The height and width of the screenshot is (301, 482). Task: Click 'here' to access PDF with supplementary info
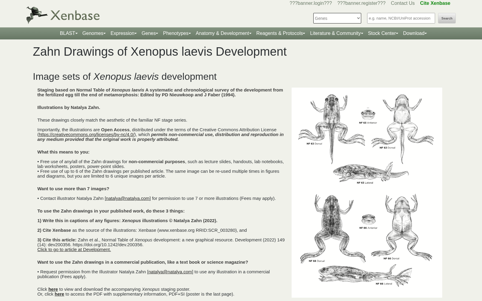59,294
